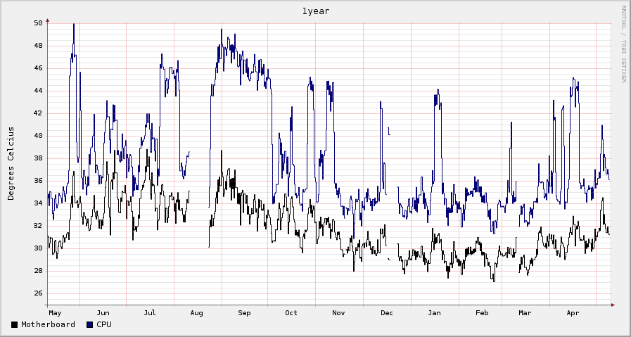Viewport: 631px width, 337px height.
Task: Click the Degrees Celcius axis label
Action: coord(11,163)
